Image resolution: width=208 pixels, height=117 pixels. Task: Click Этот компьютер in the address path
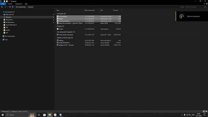[x=20, y=7]
